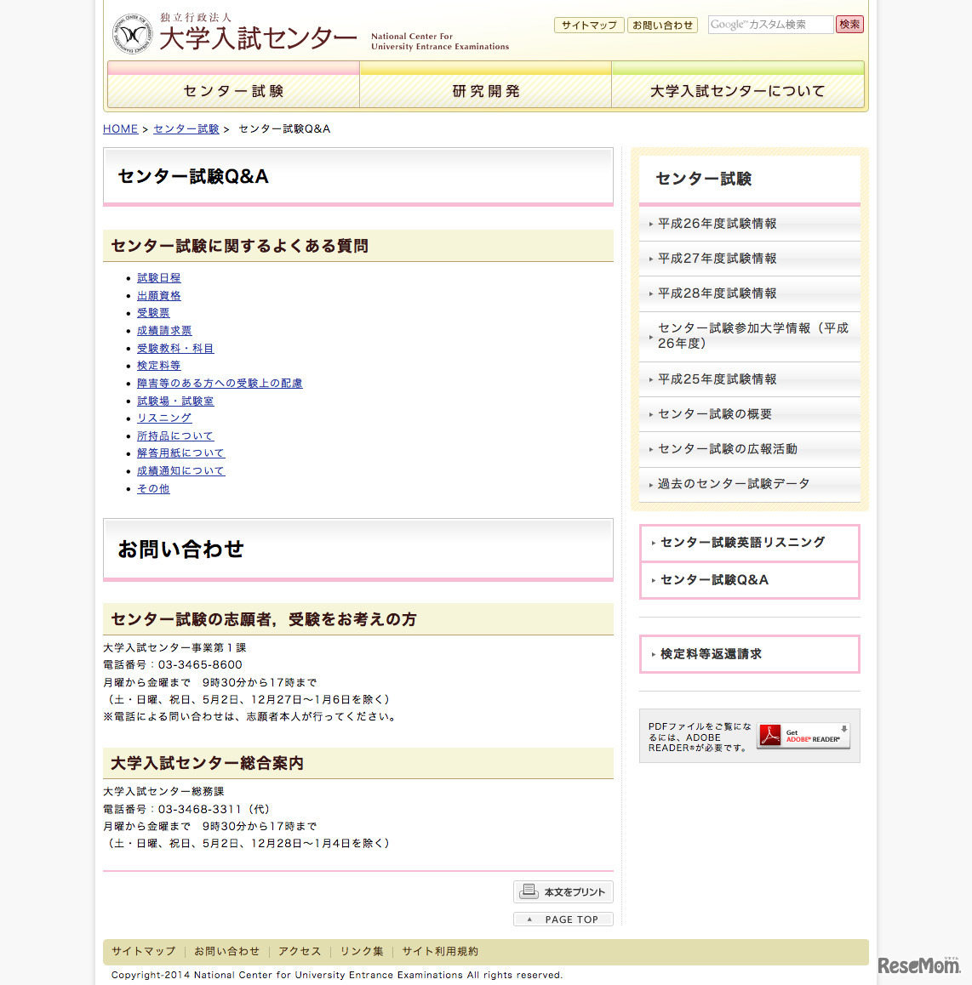Follow the HOME breadcrumb link

tap(120, 128)
